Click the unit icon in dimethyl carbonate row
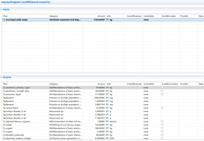204x141 pixels. (x=107, y=135)
